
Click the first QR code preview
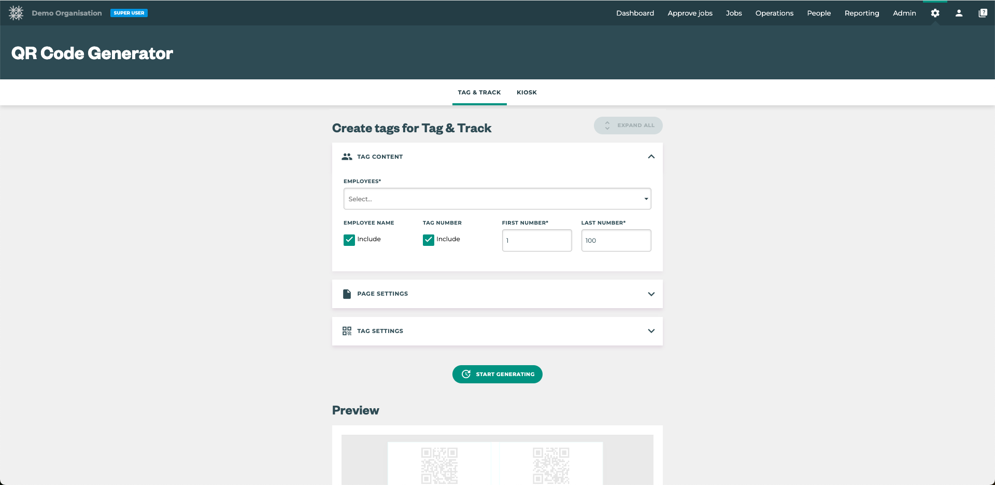point(439,465)
